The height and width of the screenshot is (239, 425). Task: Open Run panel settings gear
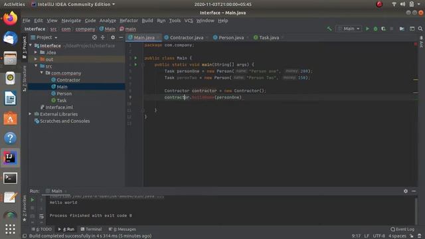406,191
